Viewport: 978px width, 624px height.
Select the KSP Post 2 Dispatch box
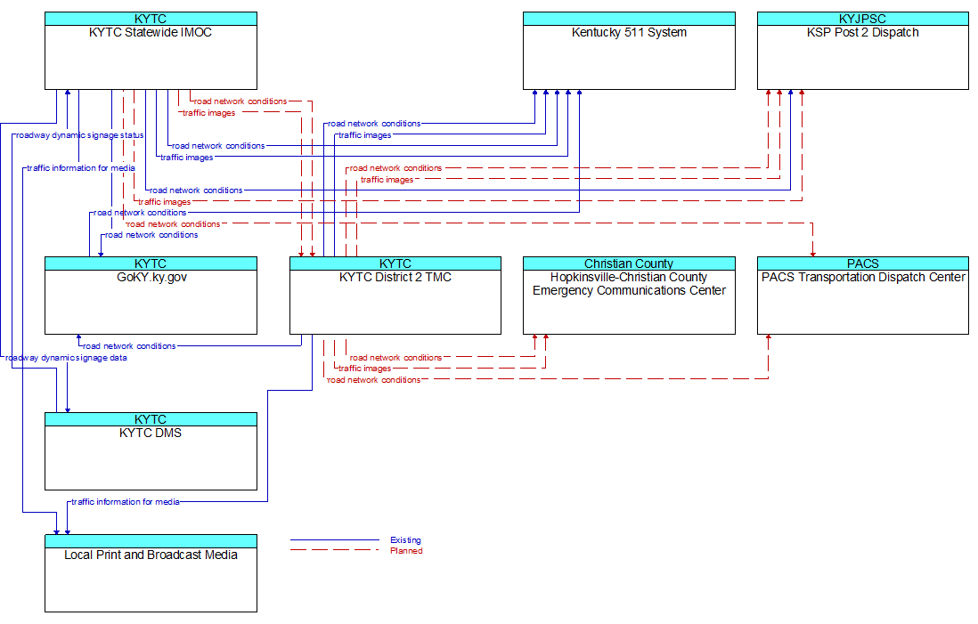pyautogui.click(x=862, y=51)
